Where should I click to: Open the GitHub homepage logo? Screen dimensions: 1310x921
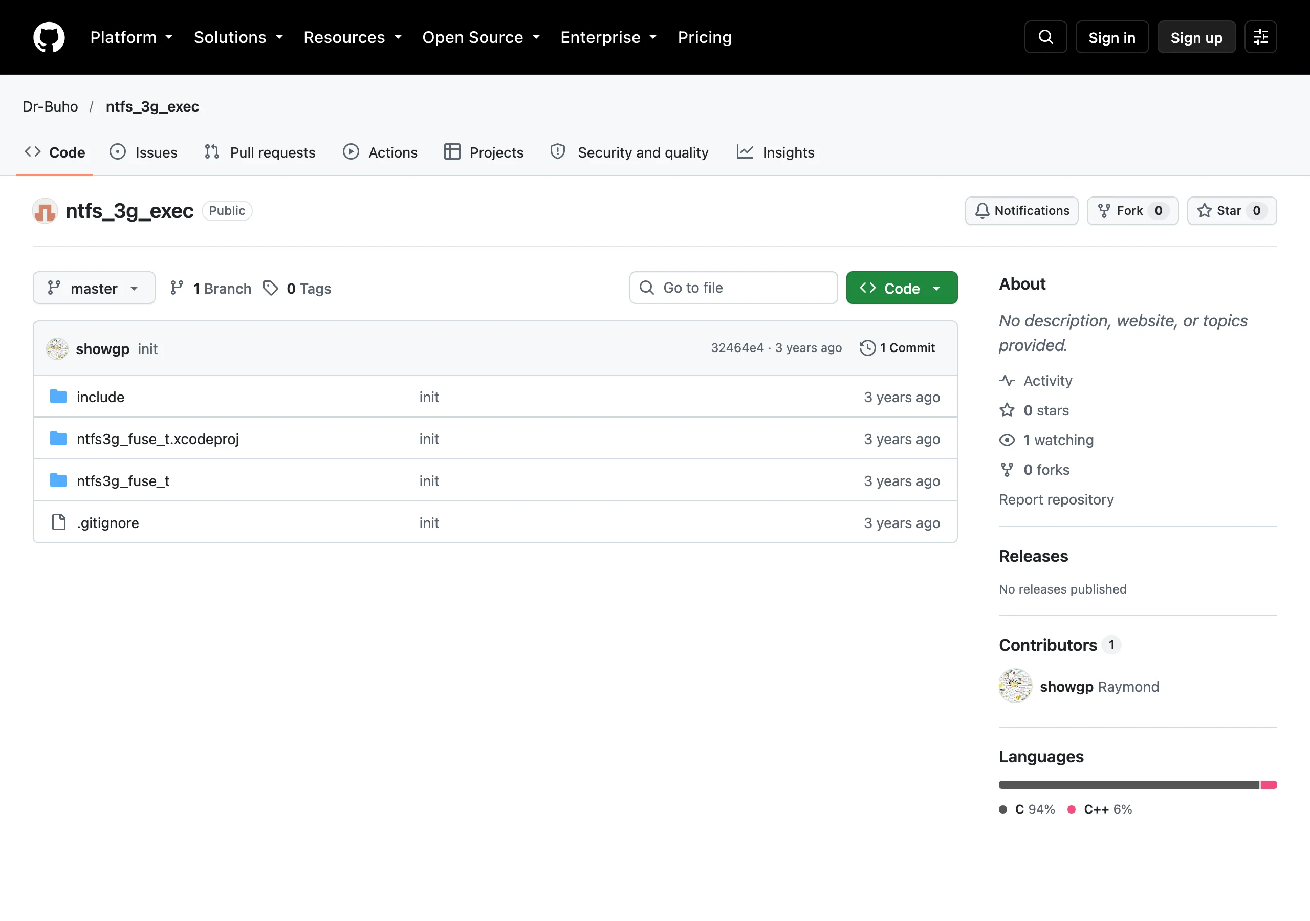[x=49, y=37]
